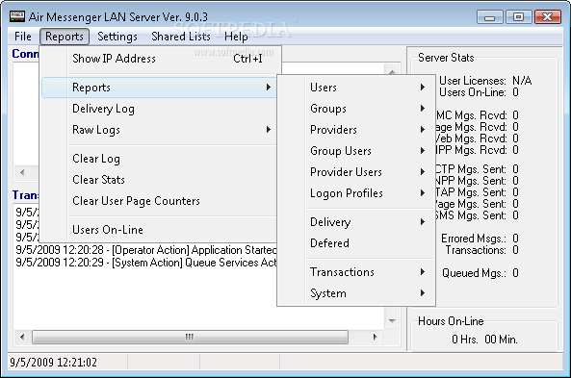Choose Clear User Page Counters
The width and height of the screenshot is (571, 378).
(159, 201)
